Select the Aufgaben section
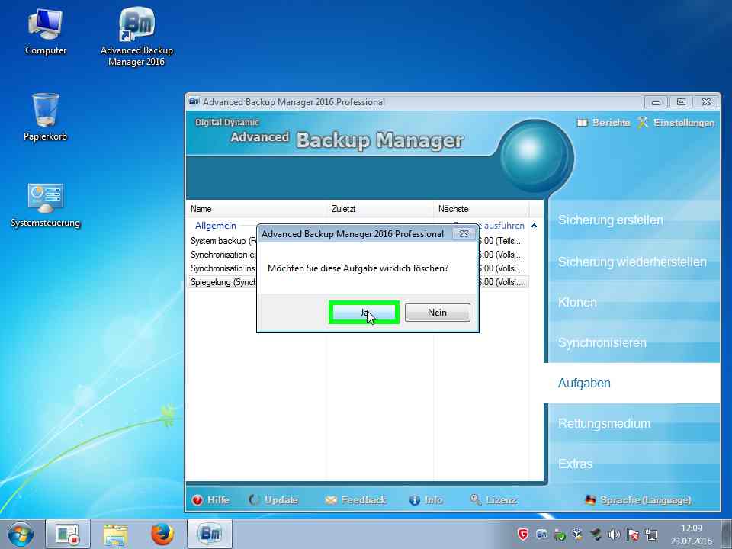This screenshot has width=732, height=549. pyautogui.click(x=631, y=384)
